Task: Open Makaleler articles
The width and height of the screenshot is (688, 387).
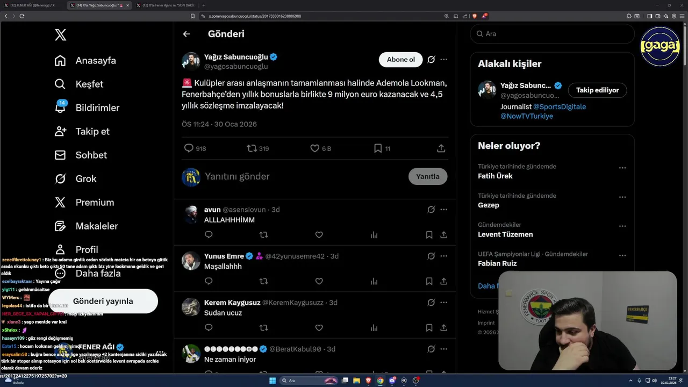Action: tap(86, 226)
